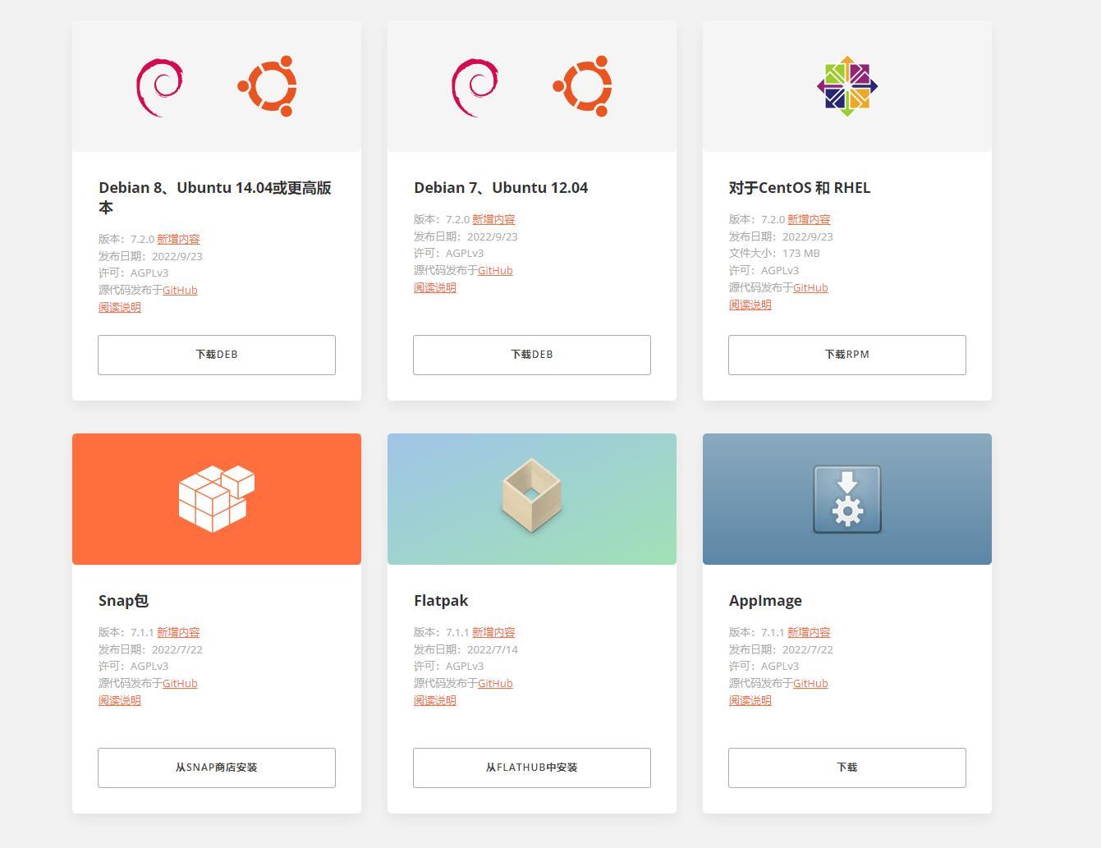The width and height of the screenshot is (1101, 848).
Task: Click the Ubuntu logo beside Debian 8
Action: point(267,85)
